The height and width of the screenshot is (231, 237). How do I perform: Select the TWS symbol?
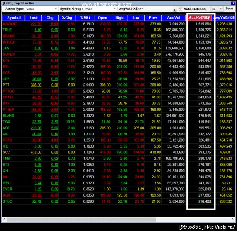(6, 122)
